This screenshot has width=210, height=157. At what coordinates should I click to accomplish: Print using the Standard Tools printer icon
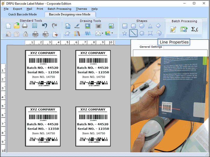tap(24, 26)
